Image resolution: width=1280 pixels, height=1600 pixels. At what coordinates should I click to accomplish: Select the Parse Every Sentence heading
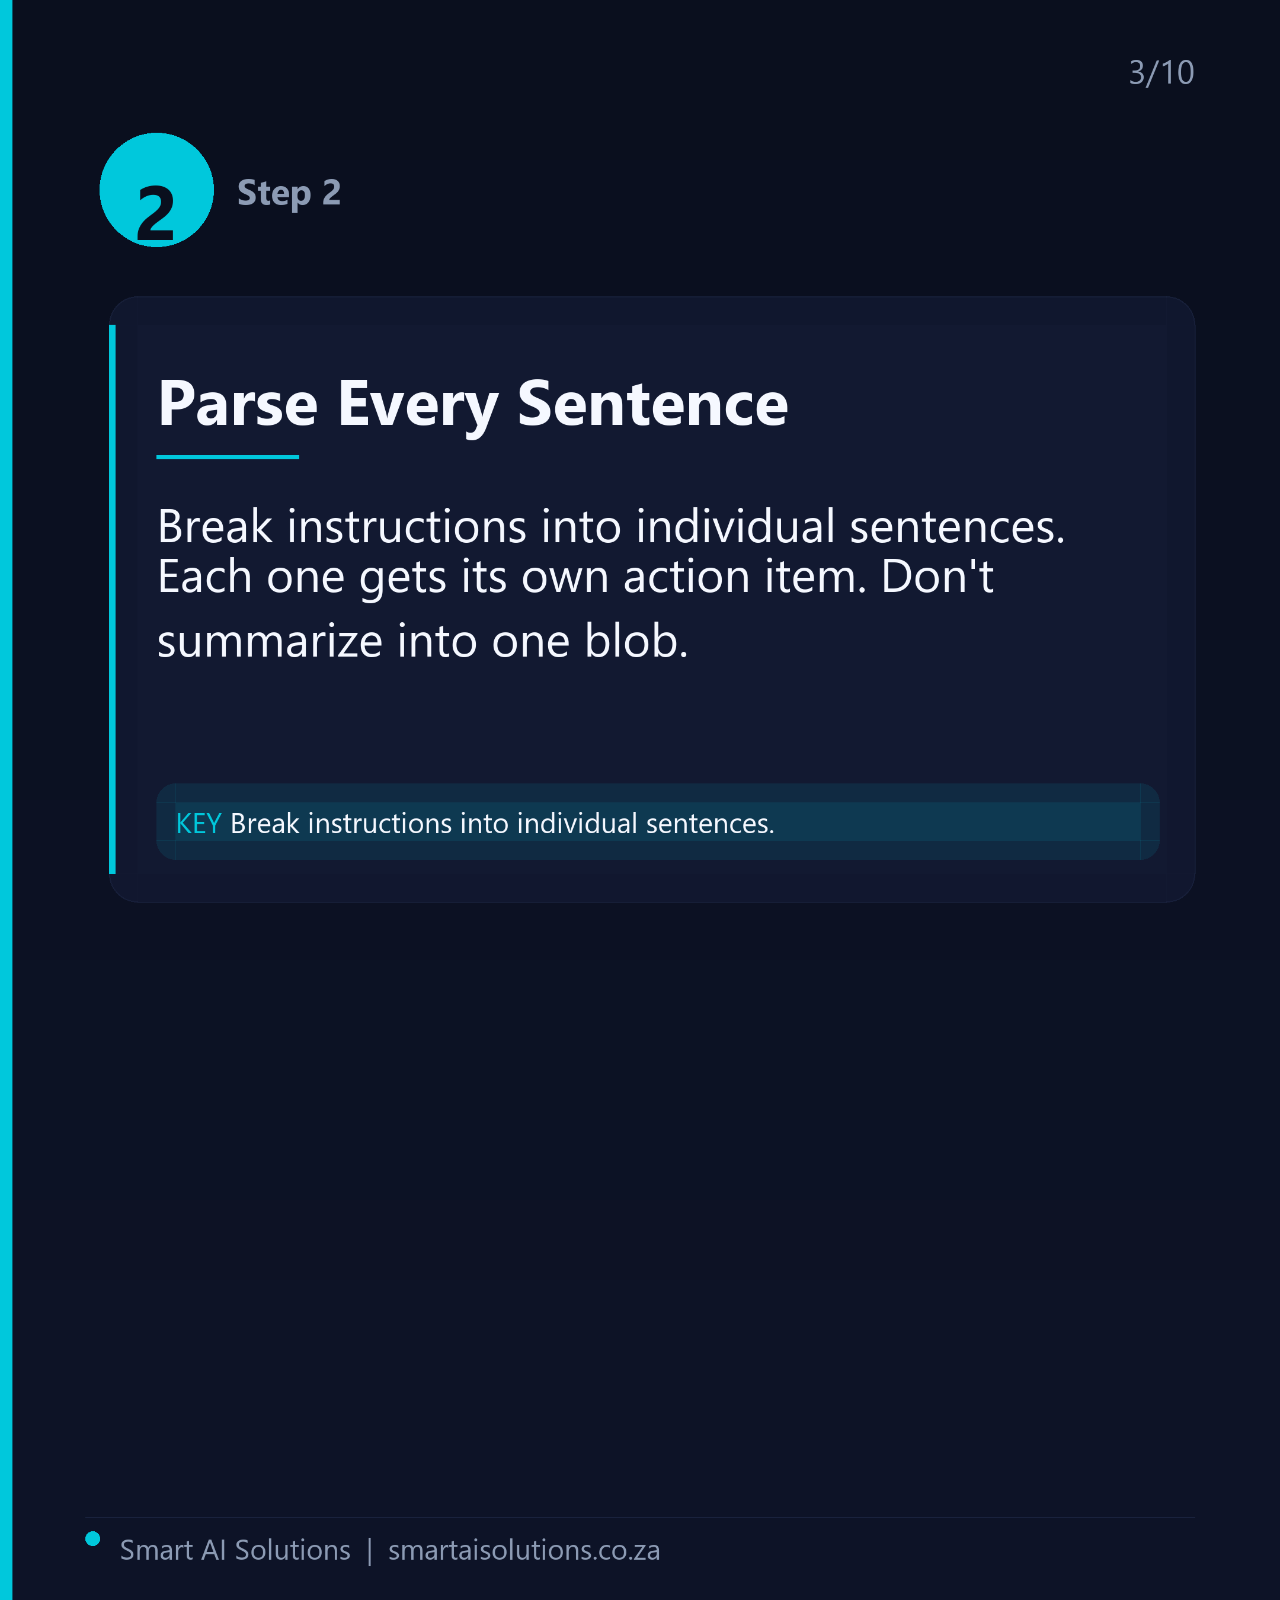(473, 405)
